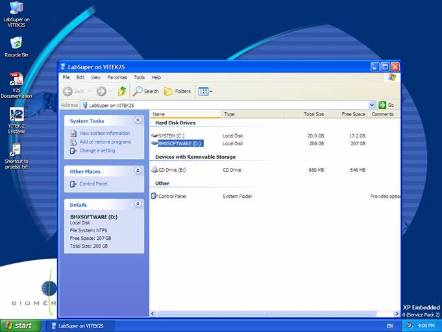Click the Forward navigation arrow
Screen dimensions: 442x332
click(101, 91)
